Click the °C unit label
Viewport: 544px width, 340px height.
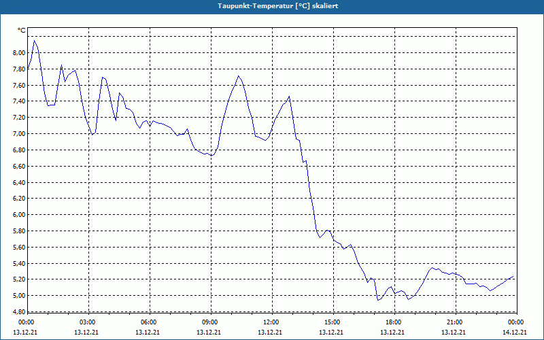(x=22, y=31)
